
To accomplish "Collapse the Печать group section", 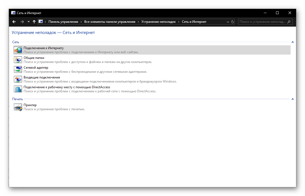I will coord(293,99).
